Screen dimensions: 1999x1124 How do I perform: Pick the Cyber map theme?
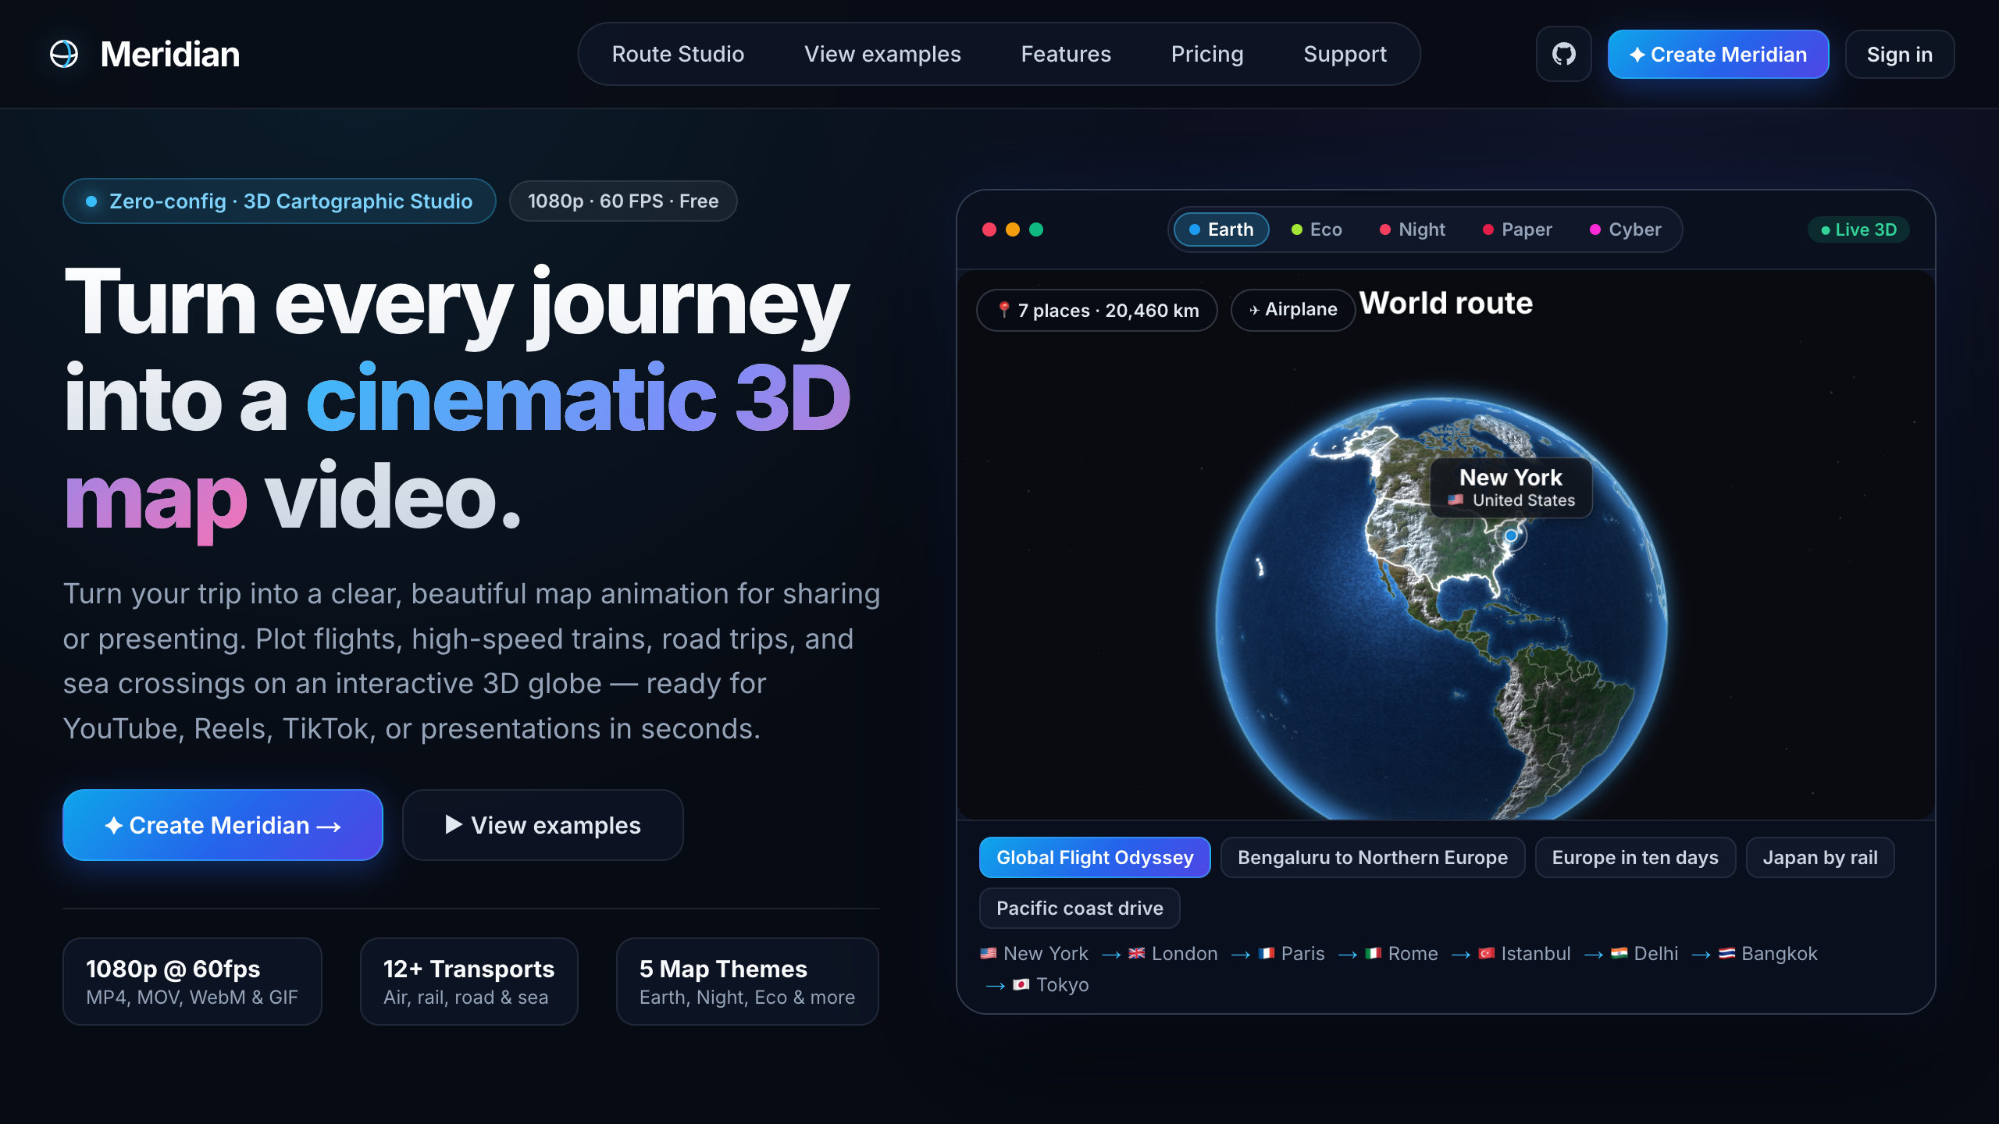tap(1626, 229)
